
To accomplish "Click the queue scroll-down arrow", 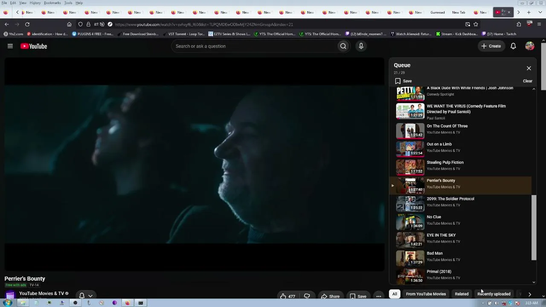I will click(534, 282).
